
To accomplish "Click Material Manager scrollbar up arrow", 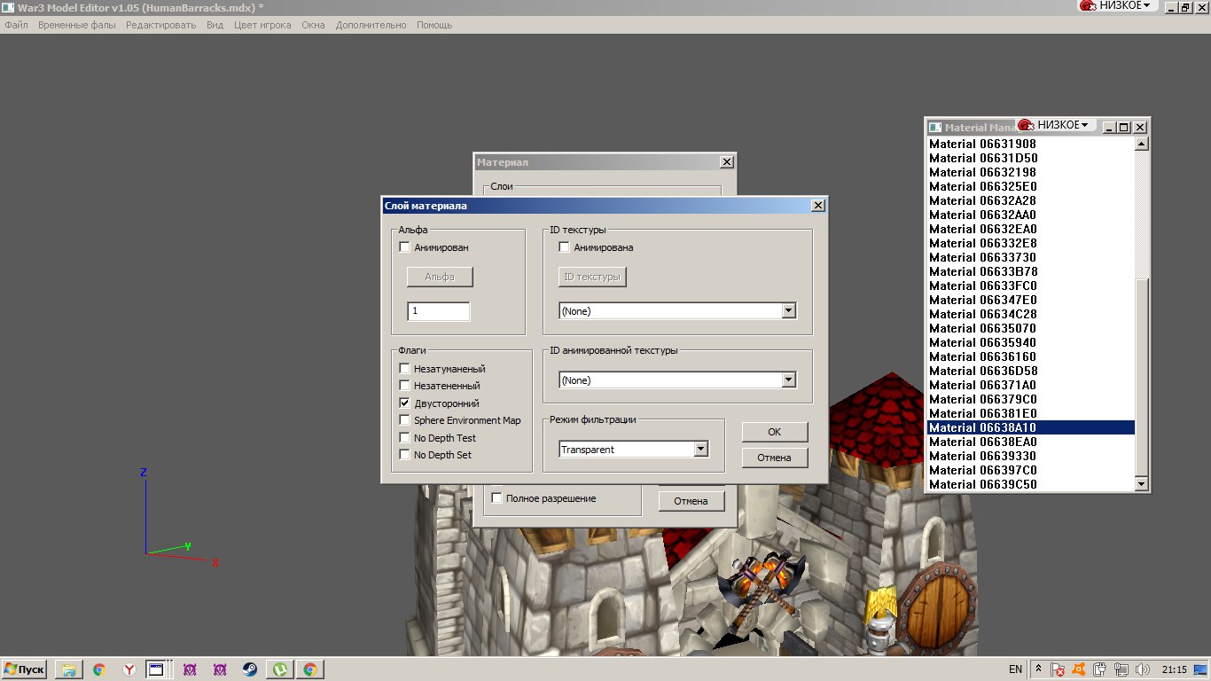I will (x=1142, y=145).
